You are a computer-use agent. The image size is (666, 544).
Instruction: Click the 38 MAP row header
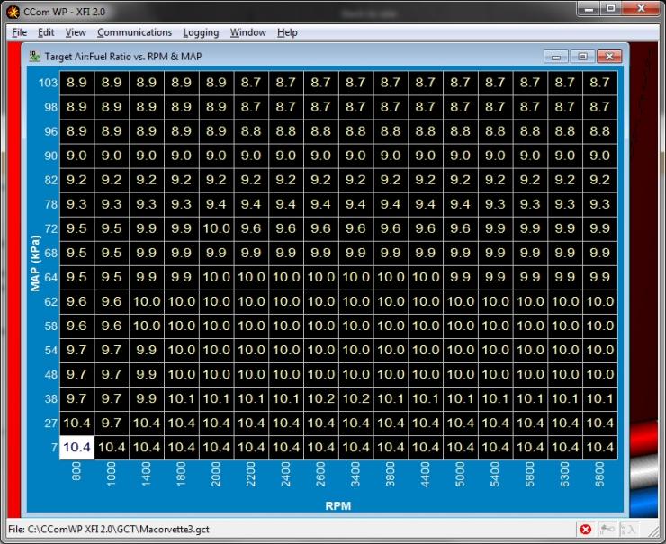(51, 399)
